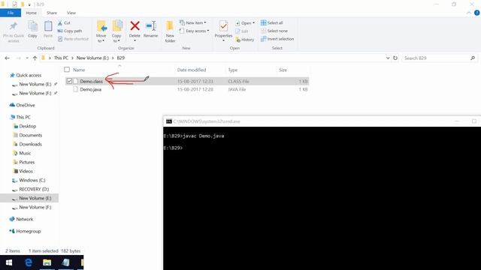Show recent locations dropdown arrow
The width and height of the screenshot is (481, 270).
[x=27, y=58]
